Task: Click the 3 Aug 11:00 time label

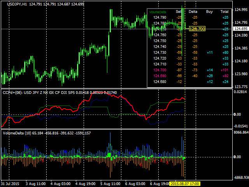Action: coord(35,184)
